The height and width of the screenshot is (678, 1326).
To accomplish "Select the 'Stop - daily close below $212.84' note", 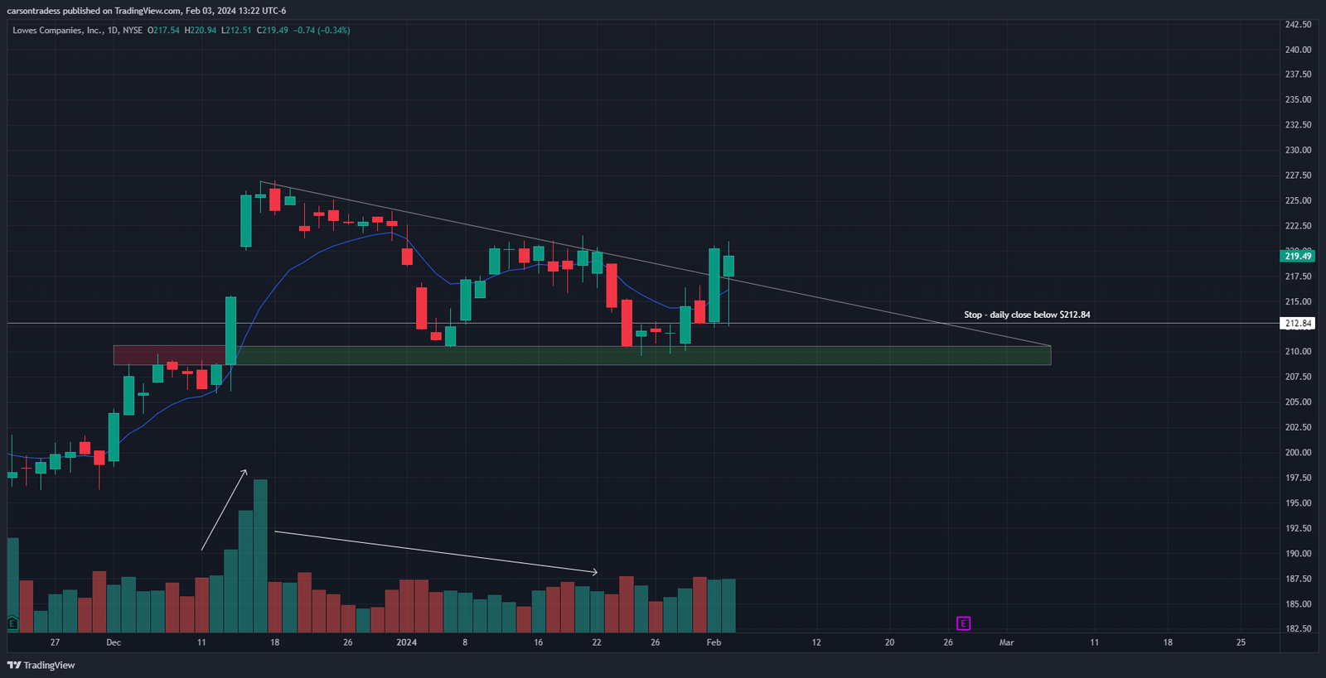I will coord(1027,315).
